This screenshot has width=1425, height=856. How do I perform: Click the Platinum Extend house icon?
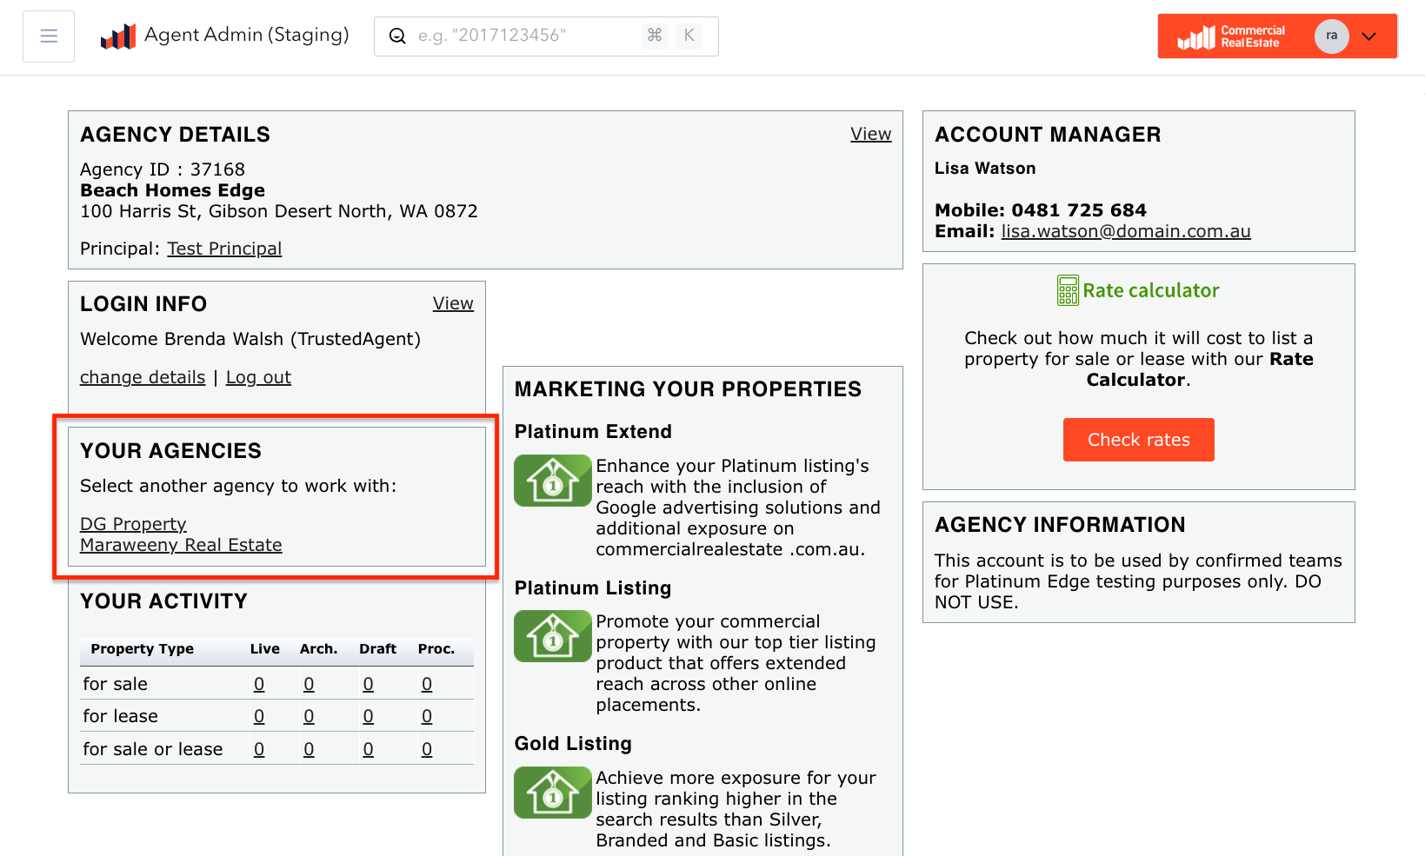click(x=553, y=481)
